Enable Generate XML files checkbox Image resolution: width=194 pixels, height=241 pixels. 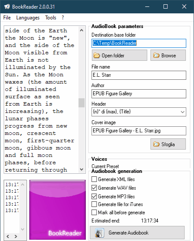94,179
